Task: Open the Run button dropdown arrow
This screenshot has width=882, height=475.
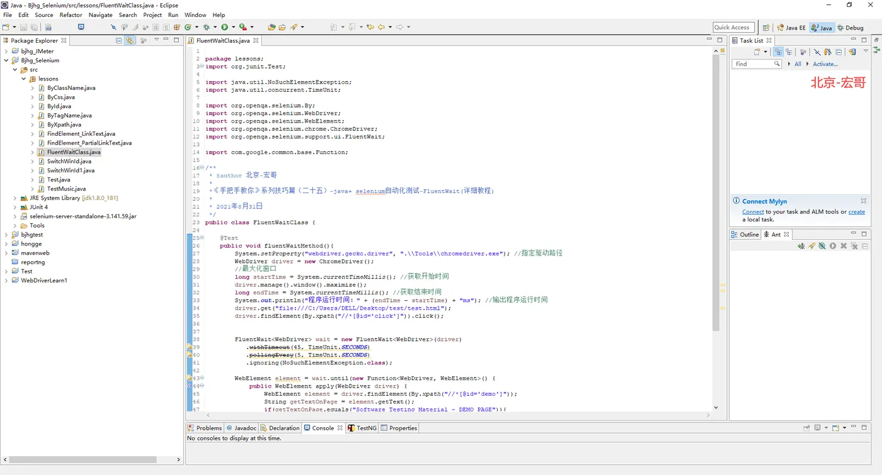Action: pos(233,27)
